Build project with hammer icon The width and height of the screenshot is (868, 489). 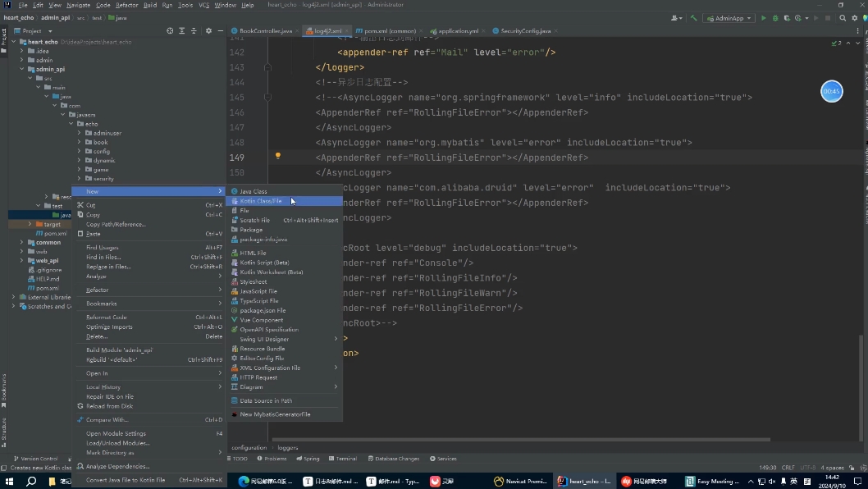pos(693,18)
